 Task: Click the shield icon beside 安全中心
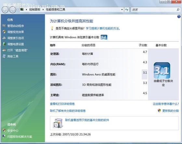4,130
